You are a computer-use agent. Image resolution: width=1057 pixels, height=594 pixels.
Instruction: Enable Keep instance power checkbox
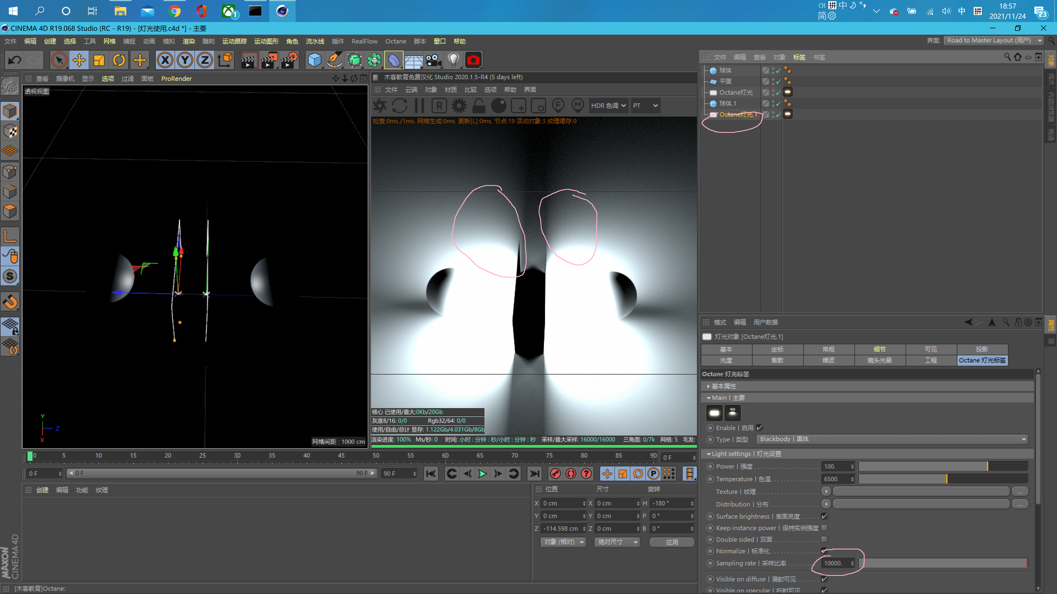coord(824,528)
